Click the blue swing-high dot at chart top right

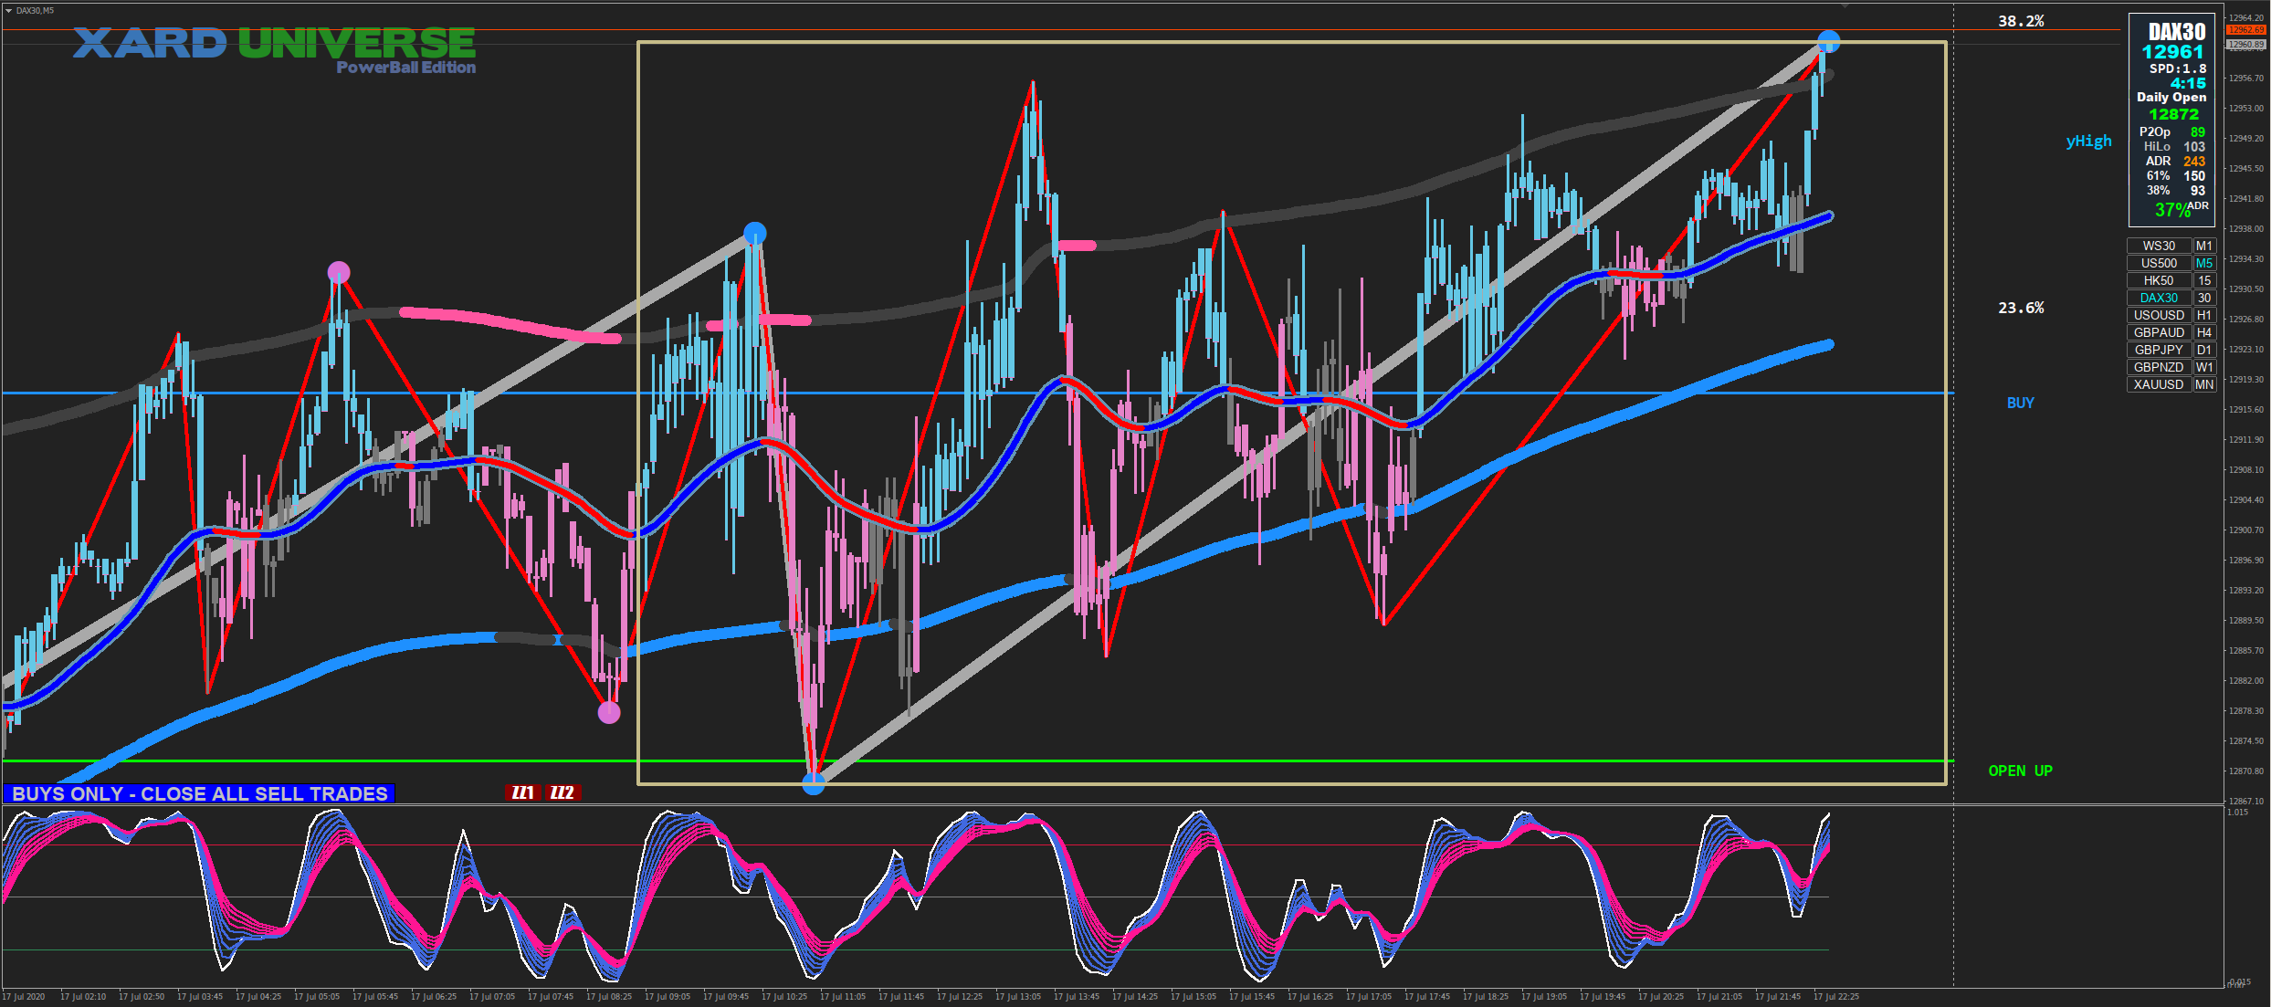(1828, 42)
